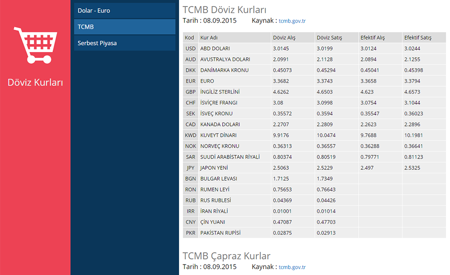
Task: Click the shopping cart logo icon
Action: pyautogui.click(x=36, y=45)
